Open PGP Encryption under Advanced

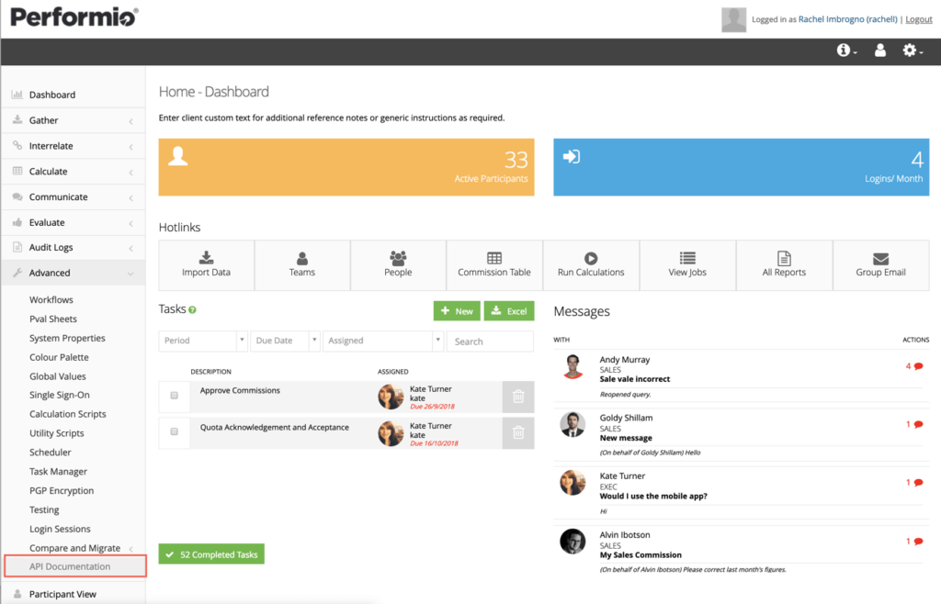tap(62, 490)
